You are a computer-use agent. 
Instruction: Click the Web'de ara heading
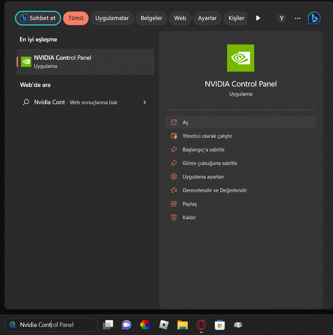[35, 85]
